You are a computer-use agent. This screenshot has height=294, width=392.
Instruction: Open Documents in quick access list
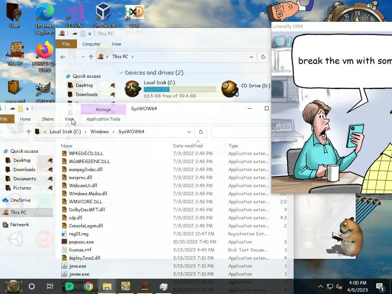click(x=24, y=179)
